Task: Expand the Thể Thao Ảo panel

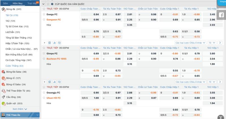Action: (20, 115)
